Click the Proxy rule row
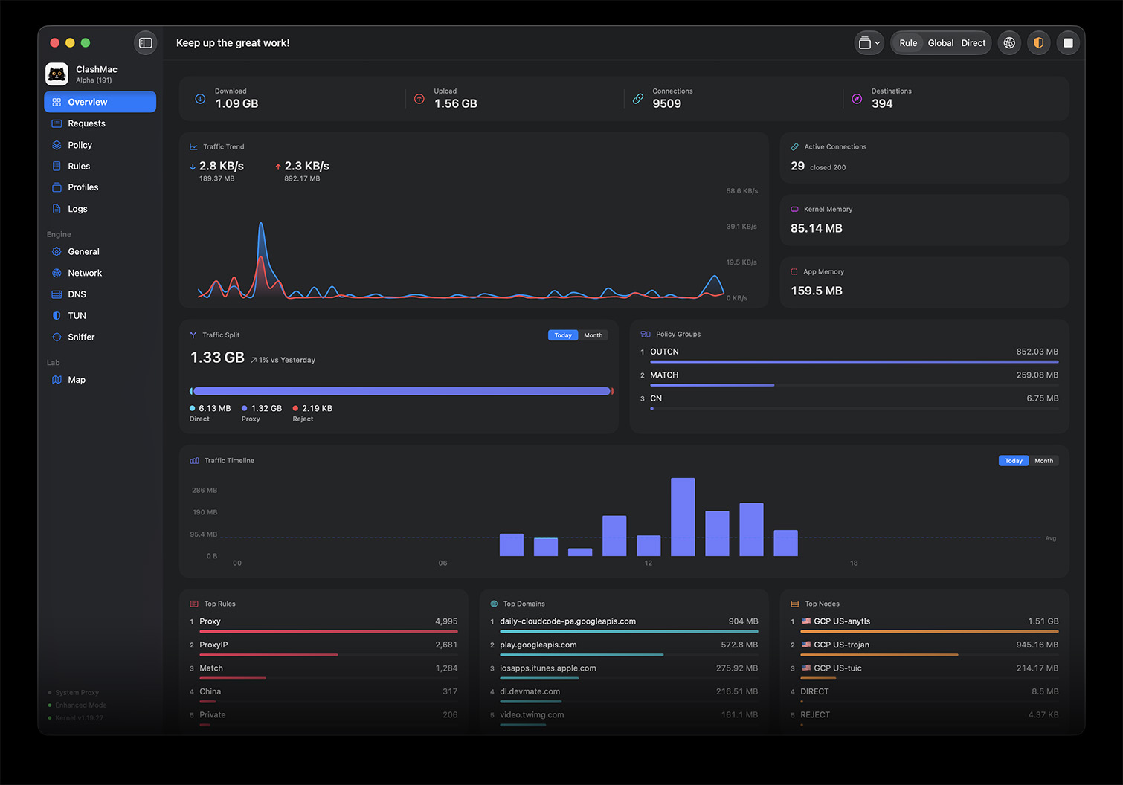This screenshot has width=1123, height=785. coord(324,624)
